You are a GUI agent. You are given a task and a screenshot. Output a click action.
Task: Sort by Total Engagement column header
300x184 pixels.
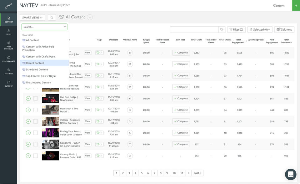(238, 41)
